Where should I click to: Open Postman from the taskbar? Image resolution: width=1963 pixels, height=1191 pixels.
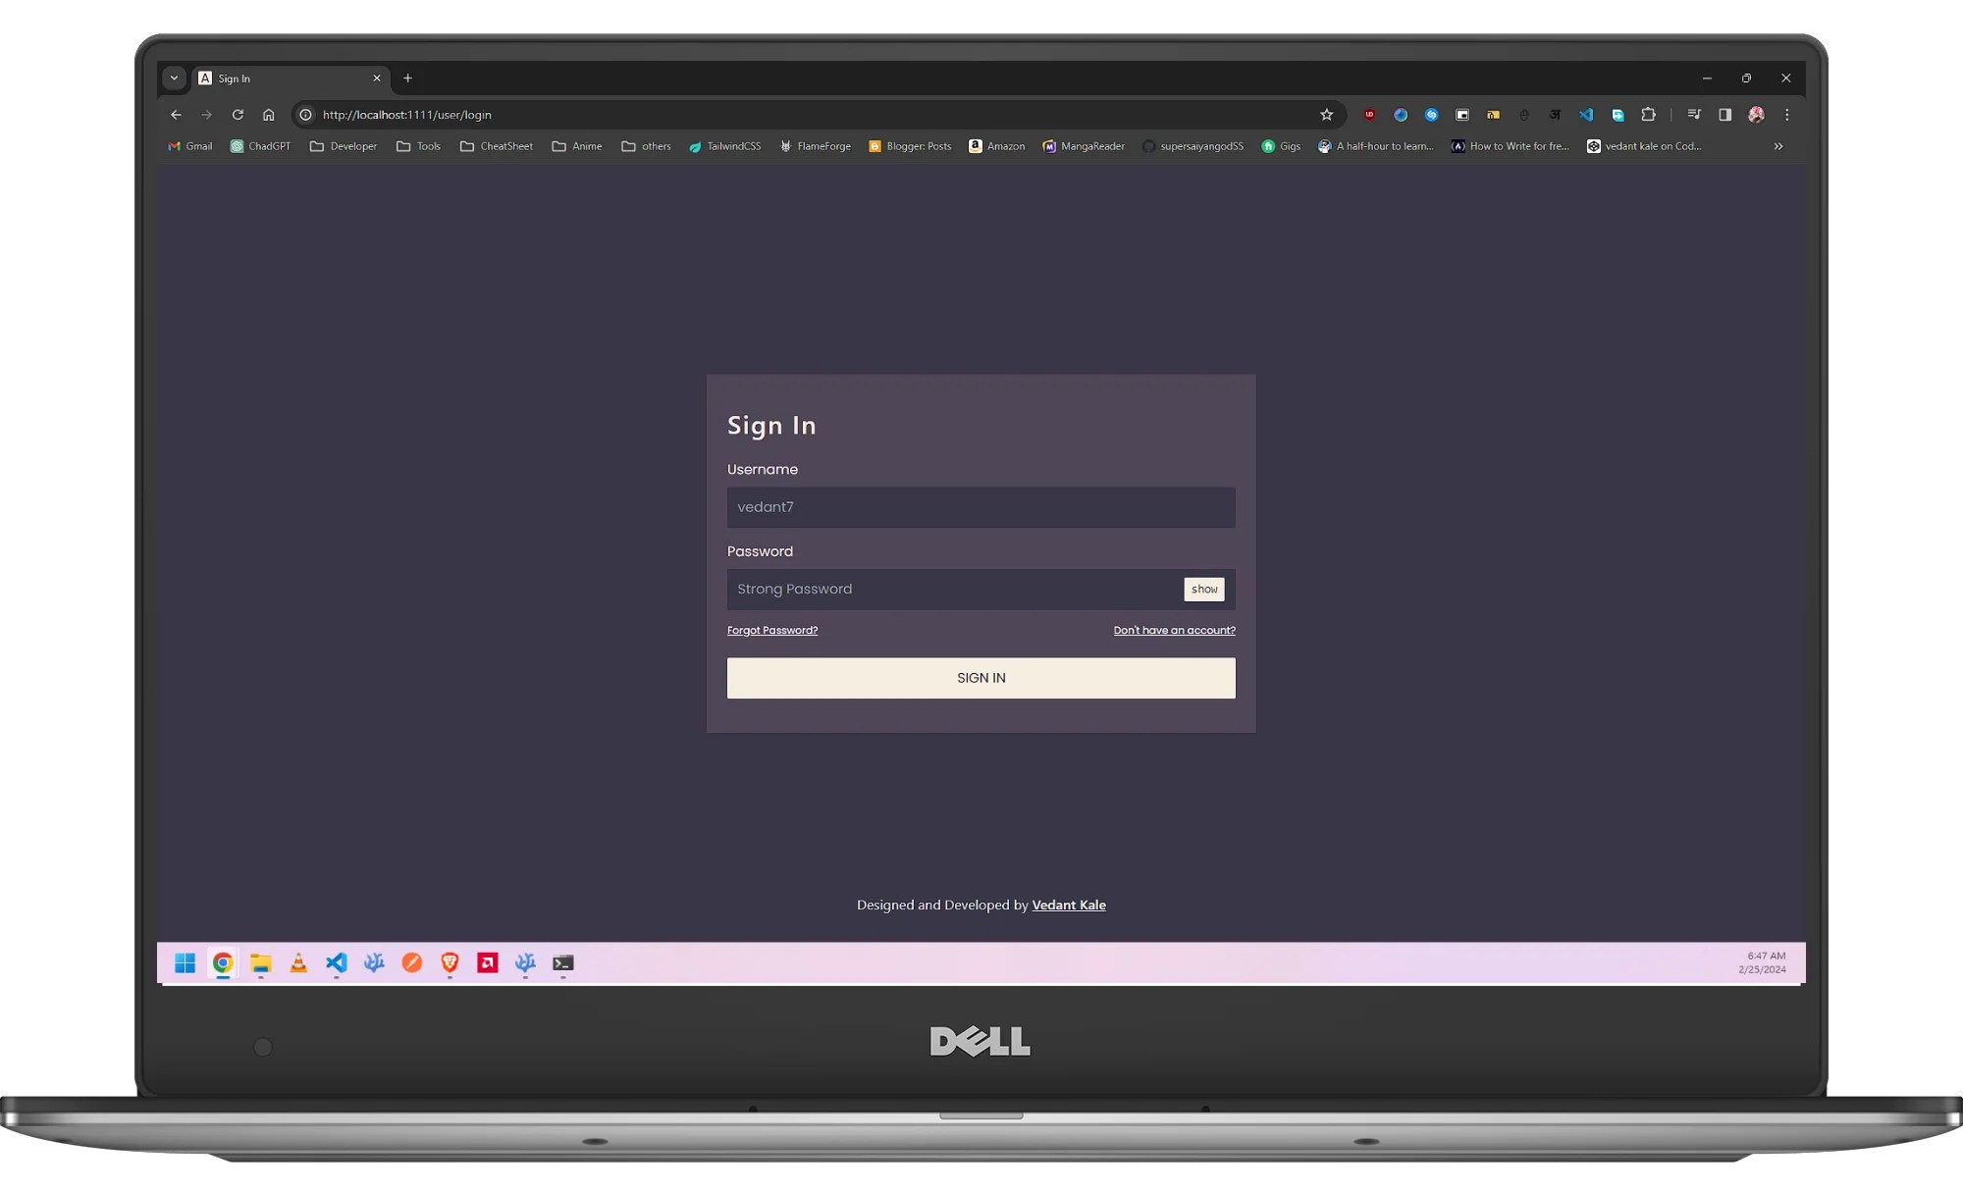(412, 963)
